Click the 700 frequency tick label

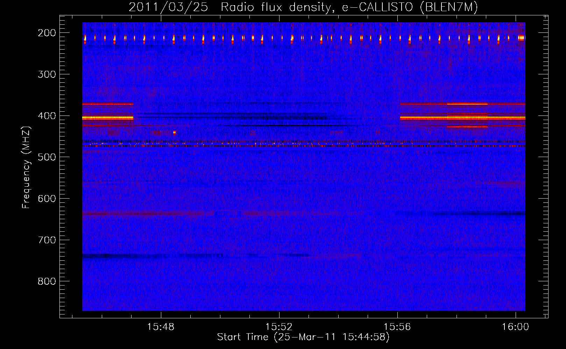(x=47, y=240)
